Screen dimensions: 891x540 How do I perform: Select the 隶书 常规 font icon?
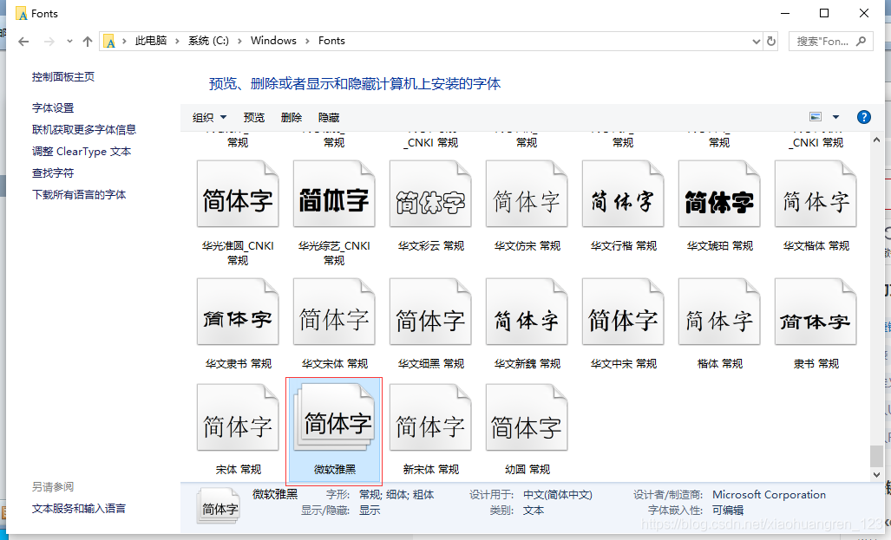coord(816,311)
